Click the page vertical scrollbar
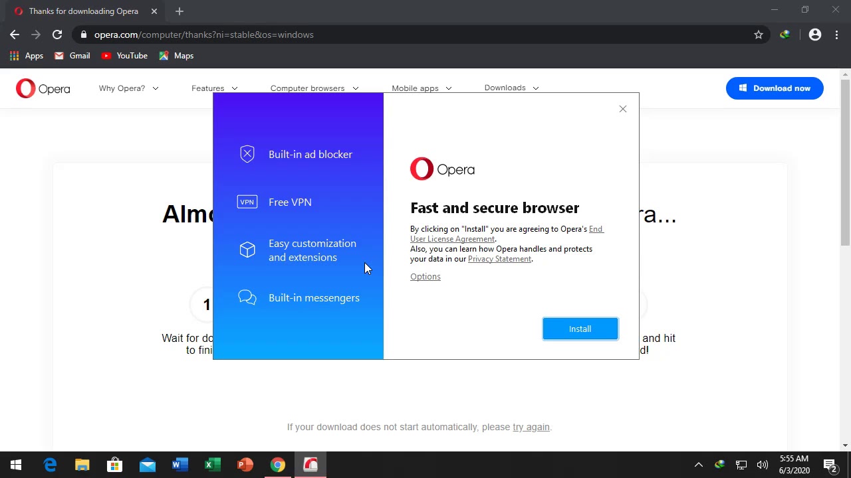851x478 pixels. pos(845,163)
